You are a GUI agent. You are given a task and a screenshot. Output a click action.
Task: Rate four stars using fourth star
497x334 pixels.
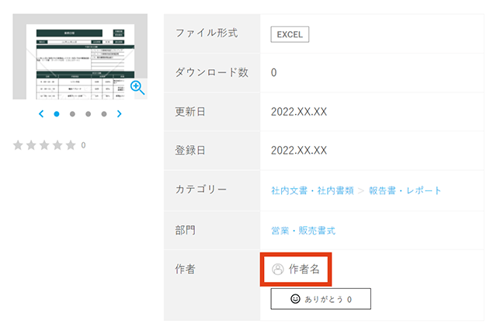pyautogui.click(x=57, y=145)
